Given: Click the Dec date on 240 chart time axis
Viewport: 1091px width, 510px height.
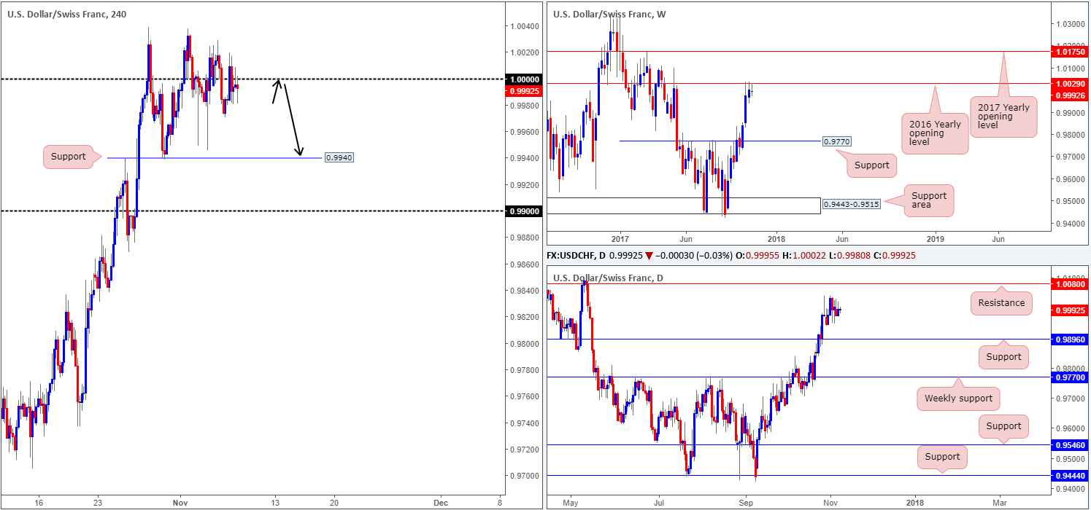Looking at the screenshot, I should click(x=441, y=503).
